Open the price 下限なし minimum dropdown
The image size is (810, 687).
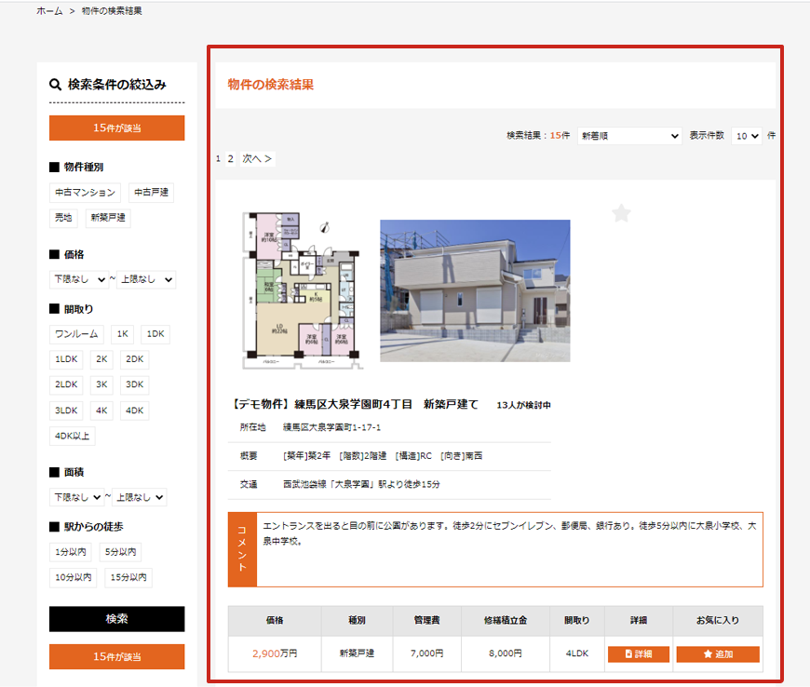79,279
